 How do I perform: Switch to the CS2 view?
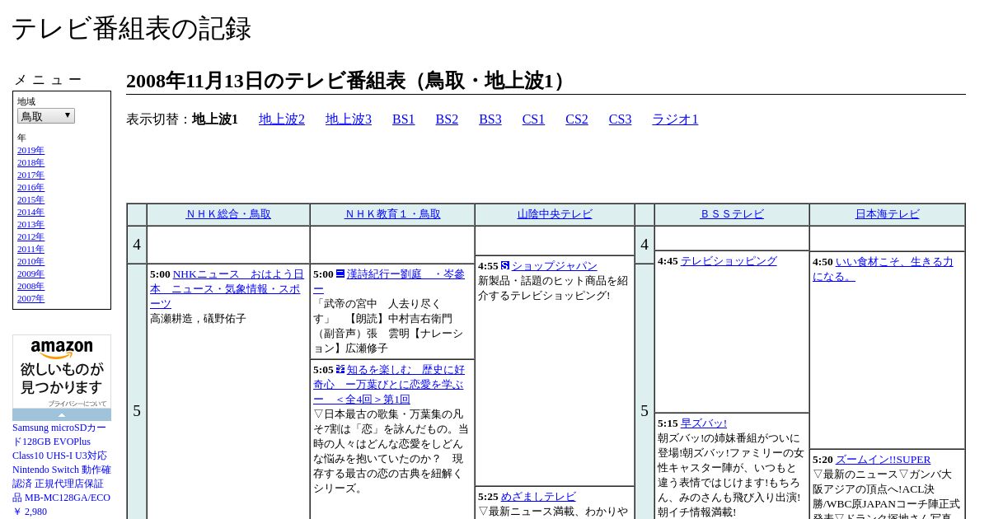[x=577, y=119]
